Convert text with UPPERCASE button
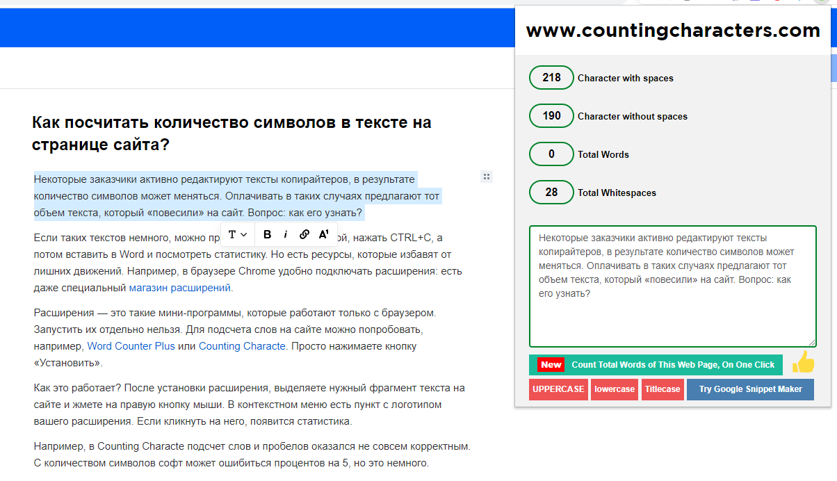 click(x=558, y=389)
